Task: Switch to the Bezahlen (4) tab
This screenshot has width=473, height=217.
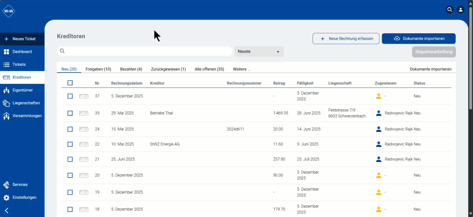Action: (x=131, y=69)
